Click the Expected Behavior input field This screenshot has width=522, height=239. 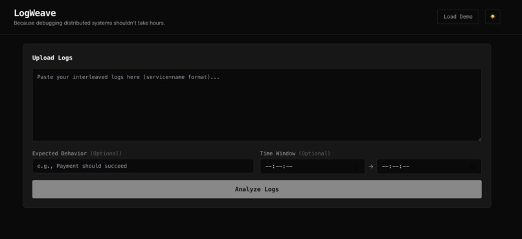point(143,166)
